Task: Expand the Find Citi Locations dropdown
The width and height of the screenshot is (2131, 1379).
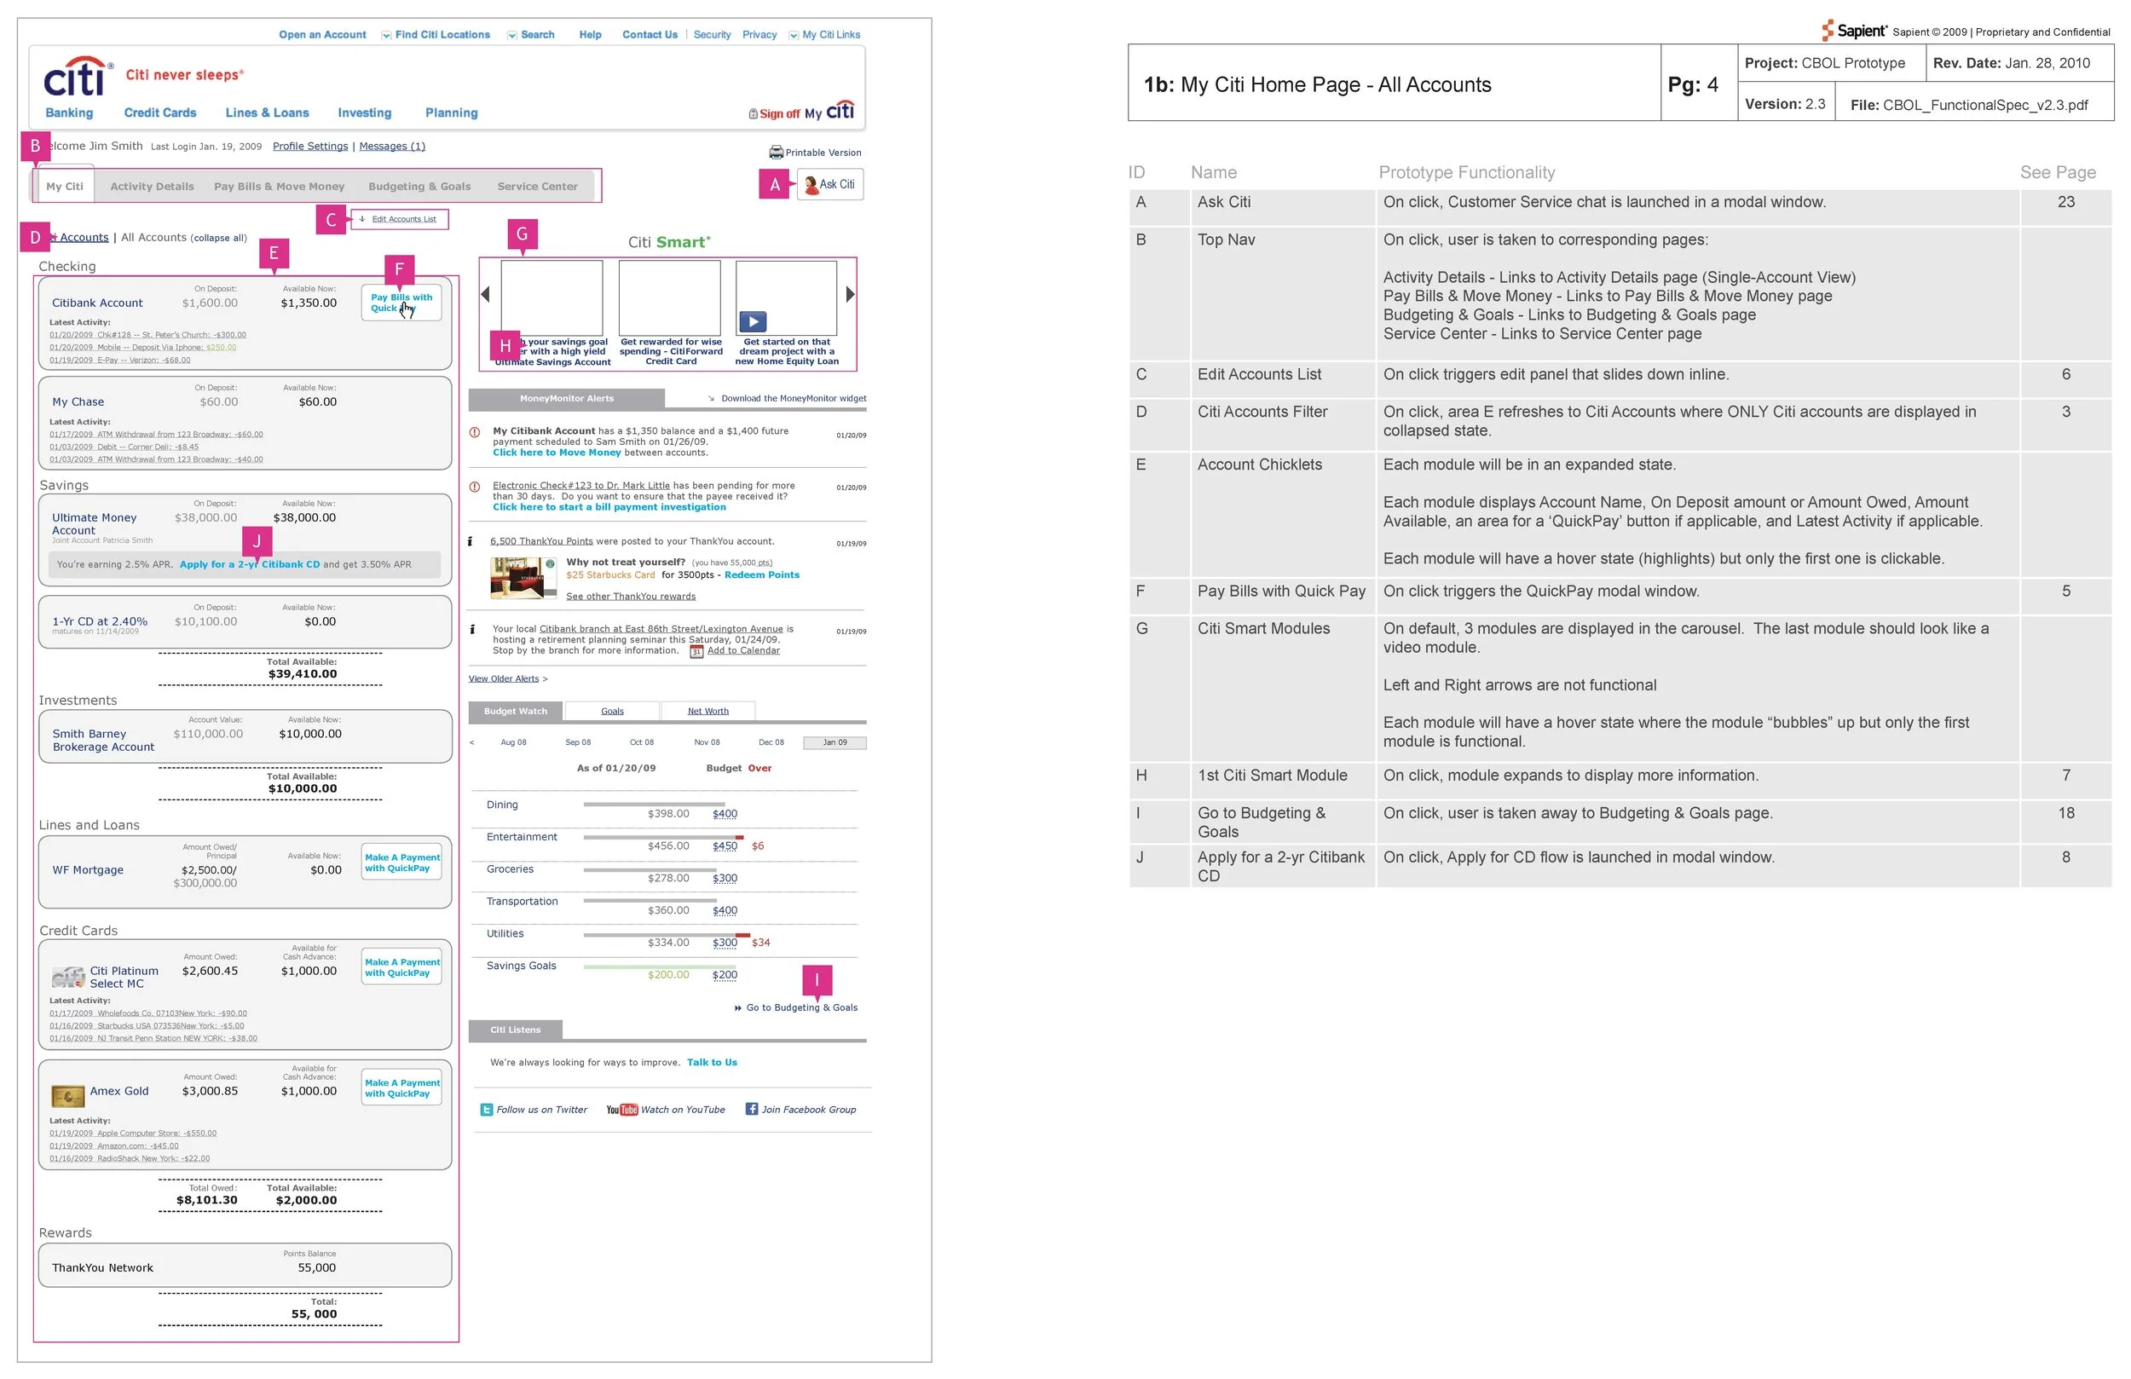Action: [x=386, y=36]
